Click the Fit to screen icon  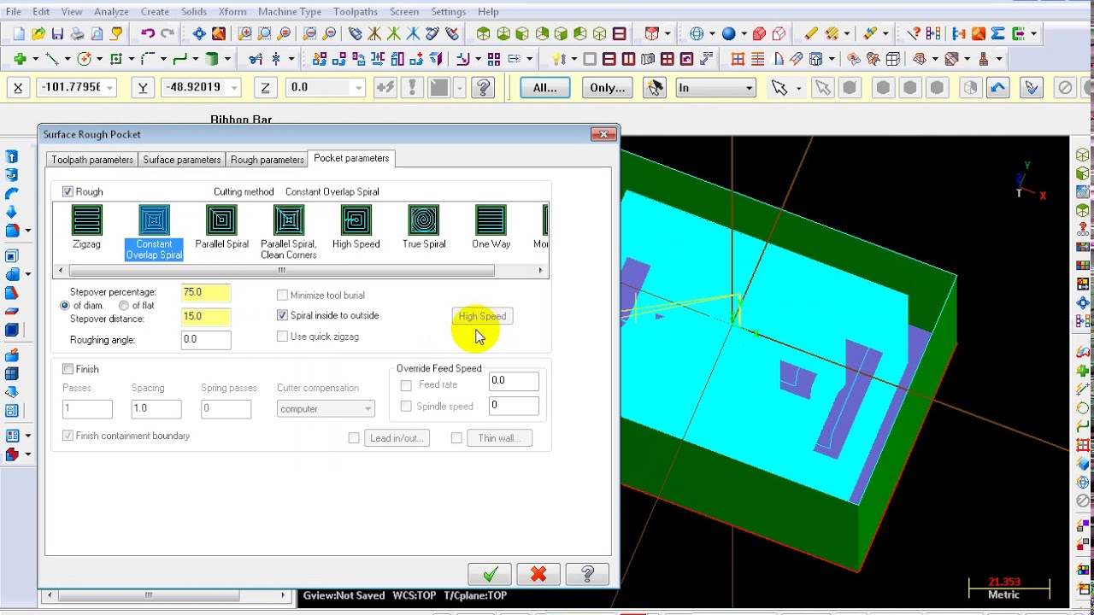[199, 34]
